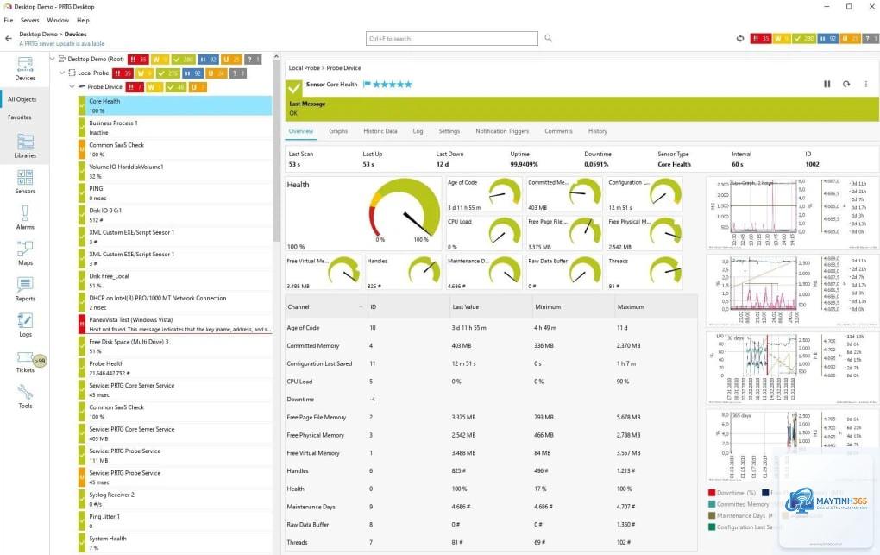Open the Reports section
The height and width of the screenshot is (555, 880).
[25, 289]
